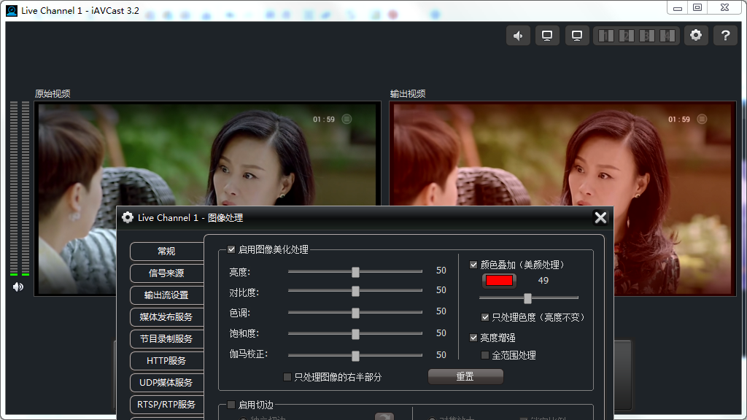Mute audio using speaker icon below level meters

point(18,287)
